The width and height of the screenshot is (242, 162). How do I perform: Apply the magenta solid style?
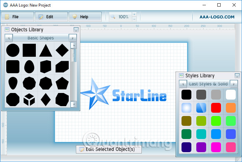pos(216,147)
